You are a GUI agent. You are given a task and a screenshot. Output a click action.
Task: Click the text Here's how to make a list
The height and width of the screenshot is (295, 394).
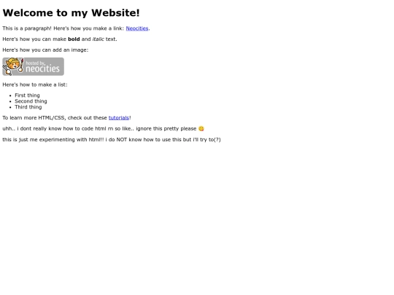click(x=35, y=84)
